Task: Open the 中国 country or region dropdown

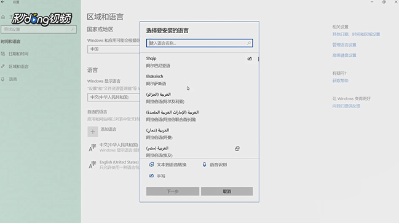Action: (114, 49)
